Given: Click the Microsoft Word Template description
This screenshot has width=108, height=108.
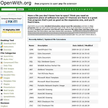Looking at the screenshot, I should (x=48, y=77).
